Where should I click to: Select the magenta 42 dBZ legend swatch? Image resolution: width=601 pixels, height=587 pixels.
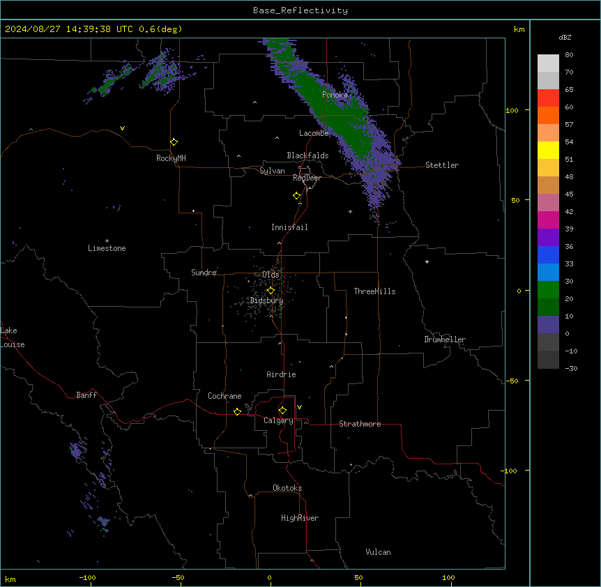[548, 220]
